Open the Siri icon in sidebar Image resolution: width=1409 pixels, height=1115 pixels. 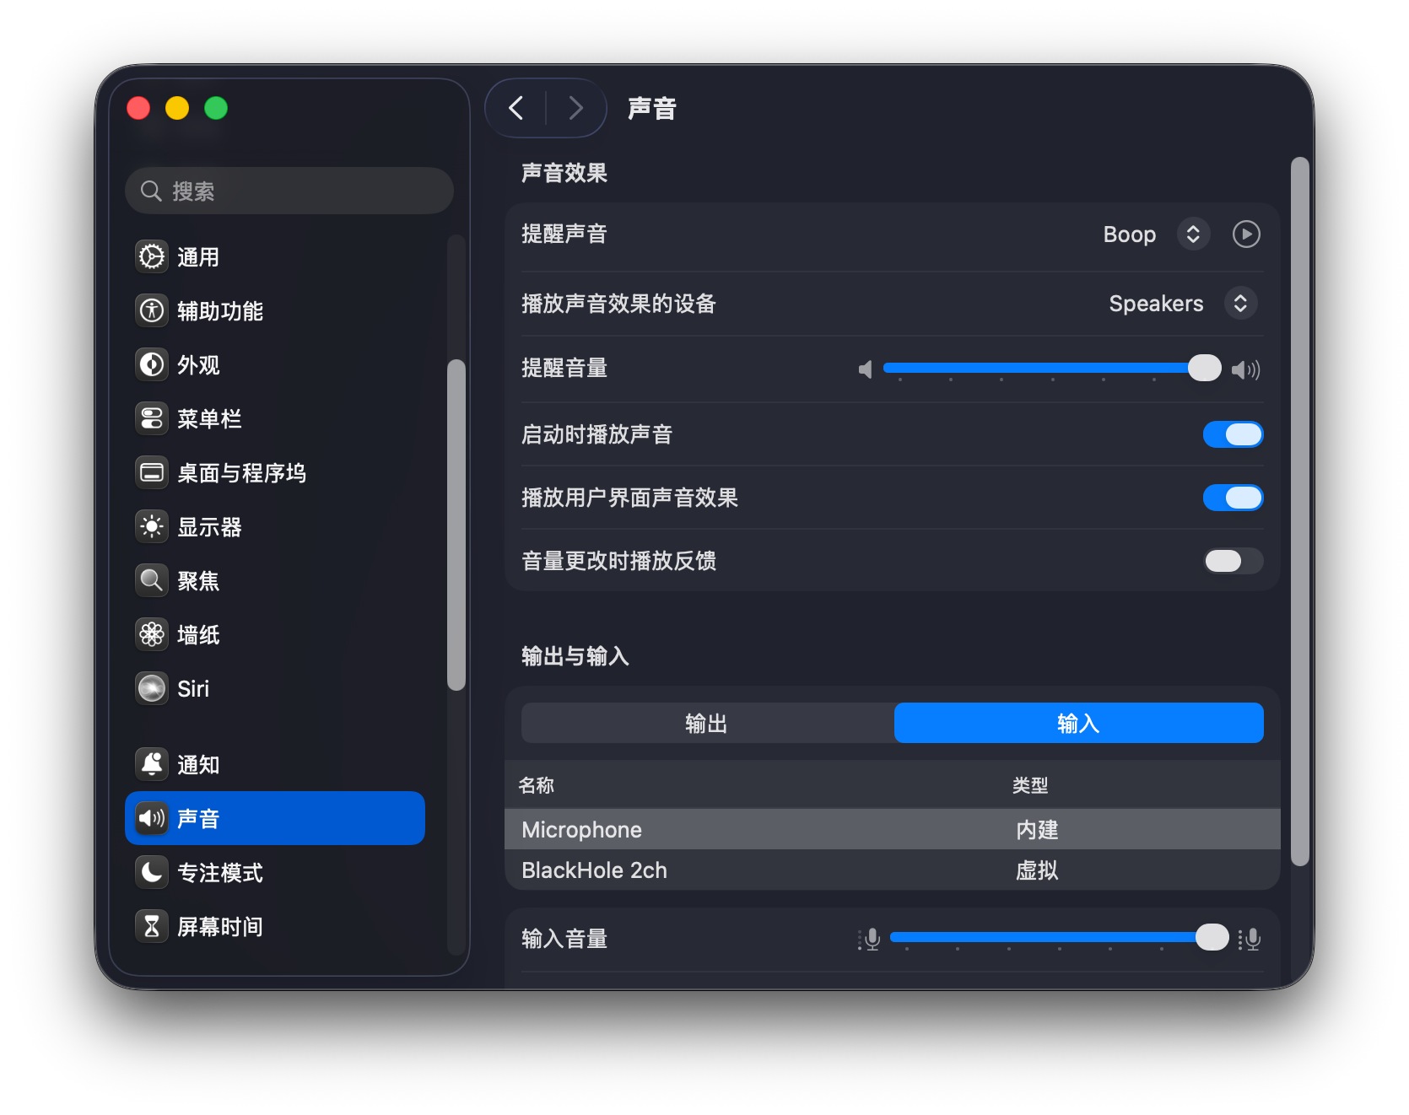(152, 688)
